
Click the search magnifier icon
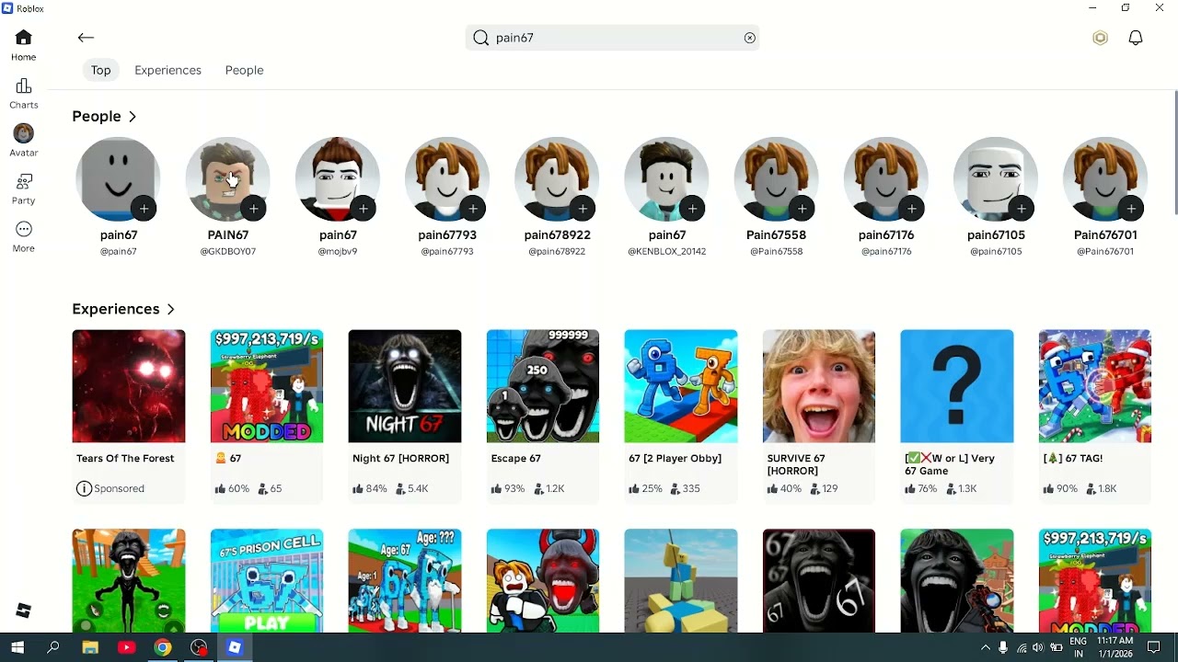[480, 38]
